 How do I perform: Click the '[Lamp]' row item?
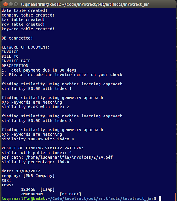tap(47, 189)
